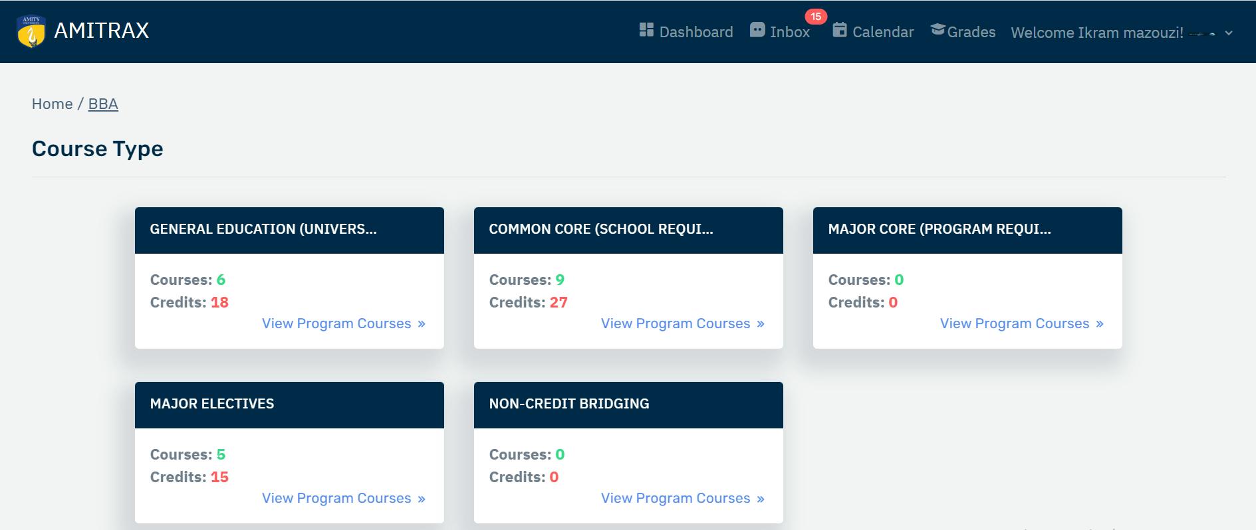Go to the Inbox page
The image size is (1256, 530).
pos(789,32)
